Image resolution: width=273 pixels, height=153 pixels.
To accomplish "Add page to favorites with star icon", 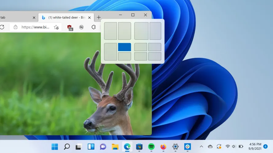I will [56, 27].
